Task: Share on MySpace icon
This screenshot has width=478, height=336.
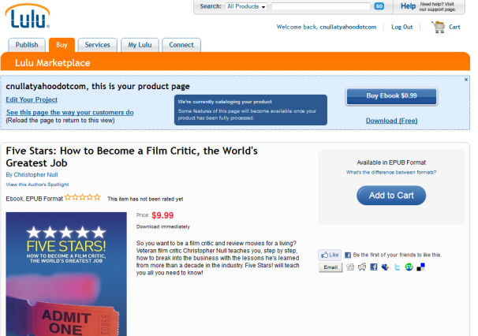Action: point(386,267)
